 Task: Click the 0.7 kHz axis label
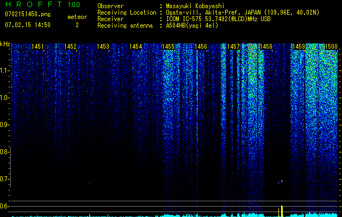point(4,179)
